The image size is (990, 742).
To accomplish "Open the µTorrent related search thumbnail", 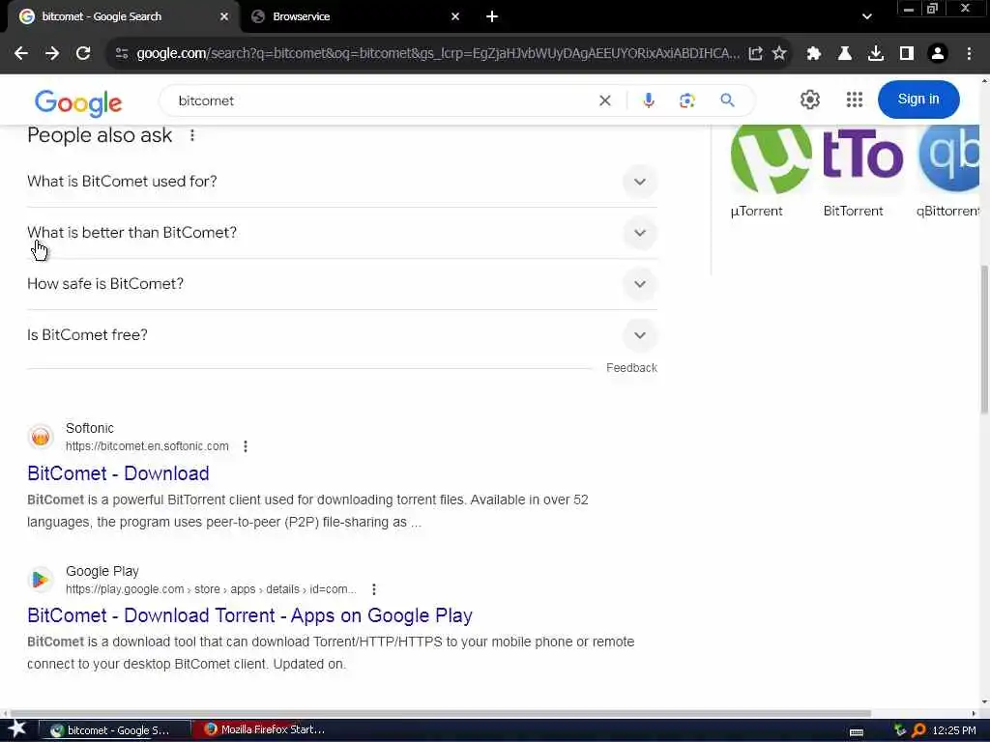I will 770,172.
